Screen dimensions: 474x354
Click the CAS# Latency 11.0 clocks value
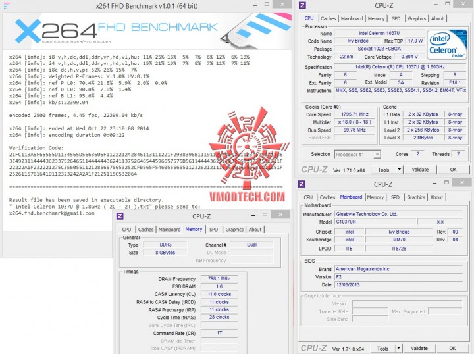coord(219,294)
